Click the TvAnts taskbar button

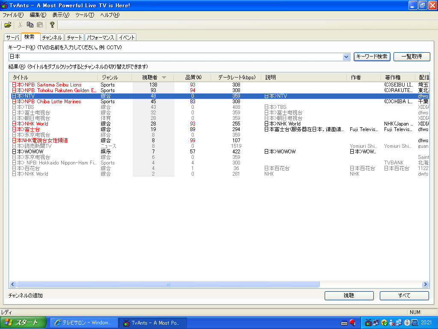153,323
